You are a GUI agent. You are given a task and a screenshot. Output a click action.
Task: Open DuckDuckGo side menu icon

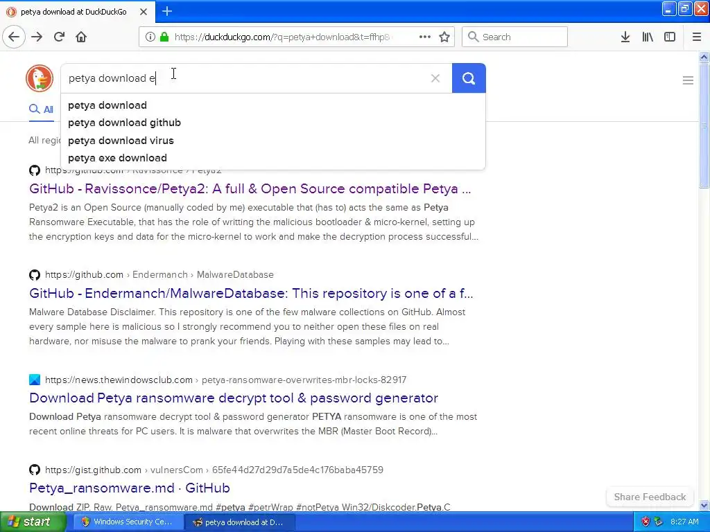coord(688,80)
